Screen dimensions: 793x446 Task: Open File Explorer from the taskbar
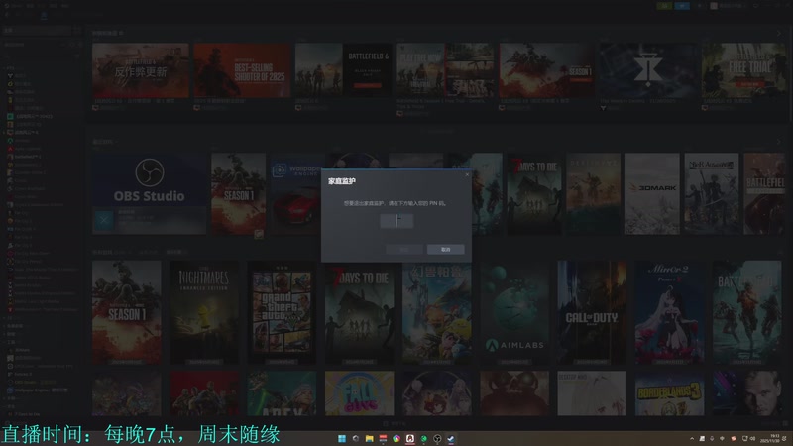(369, 438)
